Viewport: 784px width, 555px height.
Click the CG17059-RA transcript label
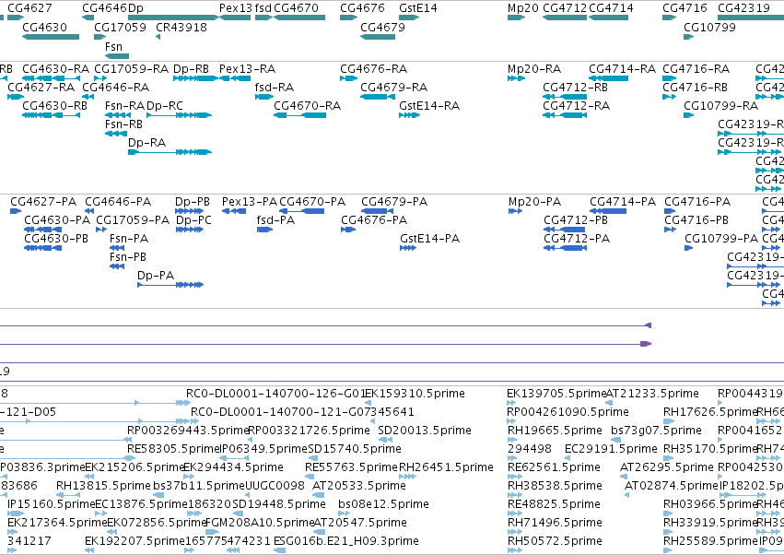131,68
